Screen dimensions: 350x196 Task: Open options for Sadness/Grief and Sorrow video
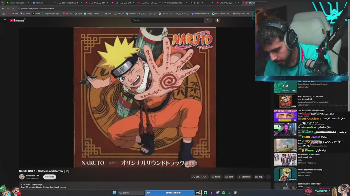pos(328,185)
